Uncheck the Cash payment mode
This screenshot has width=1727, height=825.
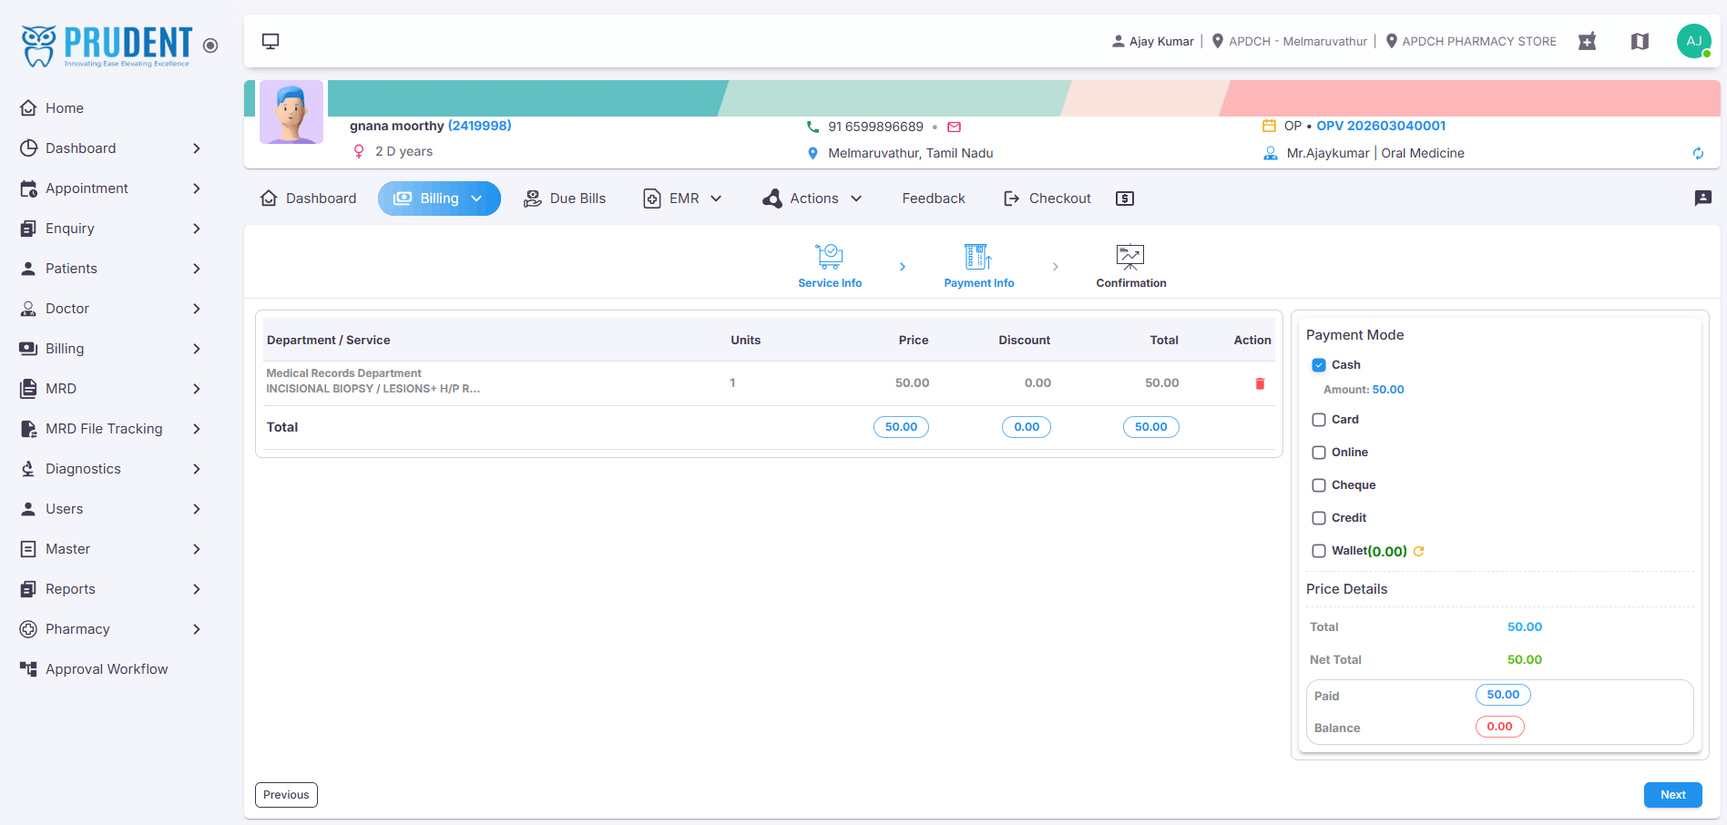pyautogui.click(x=1319, y=365)
